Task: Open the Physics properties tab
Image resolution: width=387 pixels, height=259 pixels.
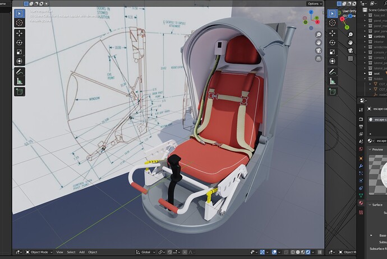Action: click(x=361, y=181)
